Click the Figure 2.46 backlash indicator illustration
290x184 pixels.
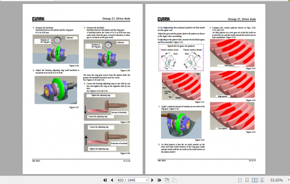click(56, 49)
